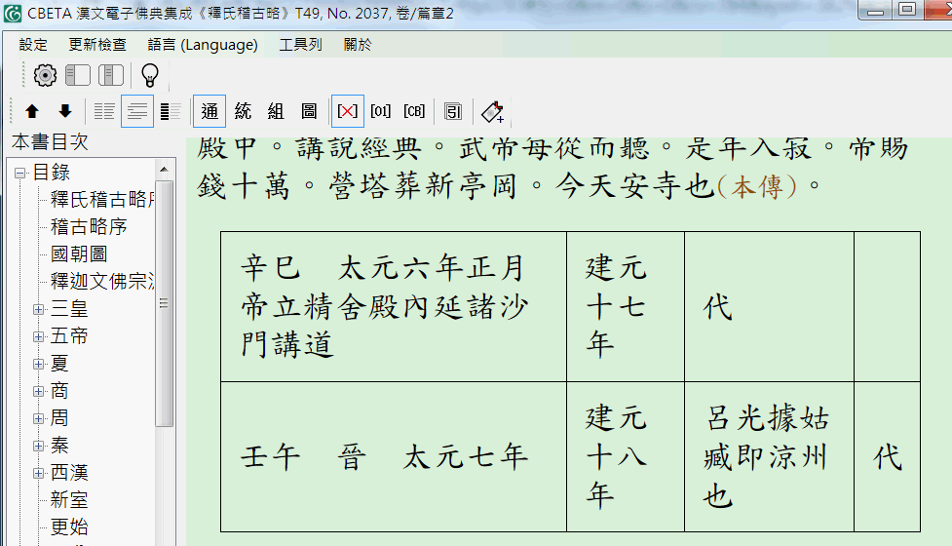Collapse the 目錄 root node
This screenshot has height=546, width=952.
click(20, 173)
